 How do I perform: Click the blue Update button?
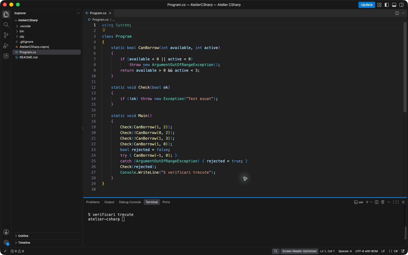367,5
